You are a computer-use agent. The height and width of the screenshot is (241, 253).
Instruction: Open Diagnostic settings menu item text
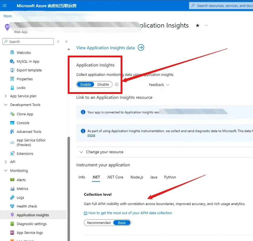click(32, 224)
